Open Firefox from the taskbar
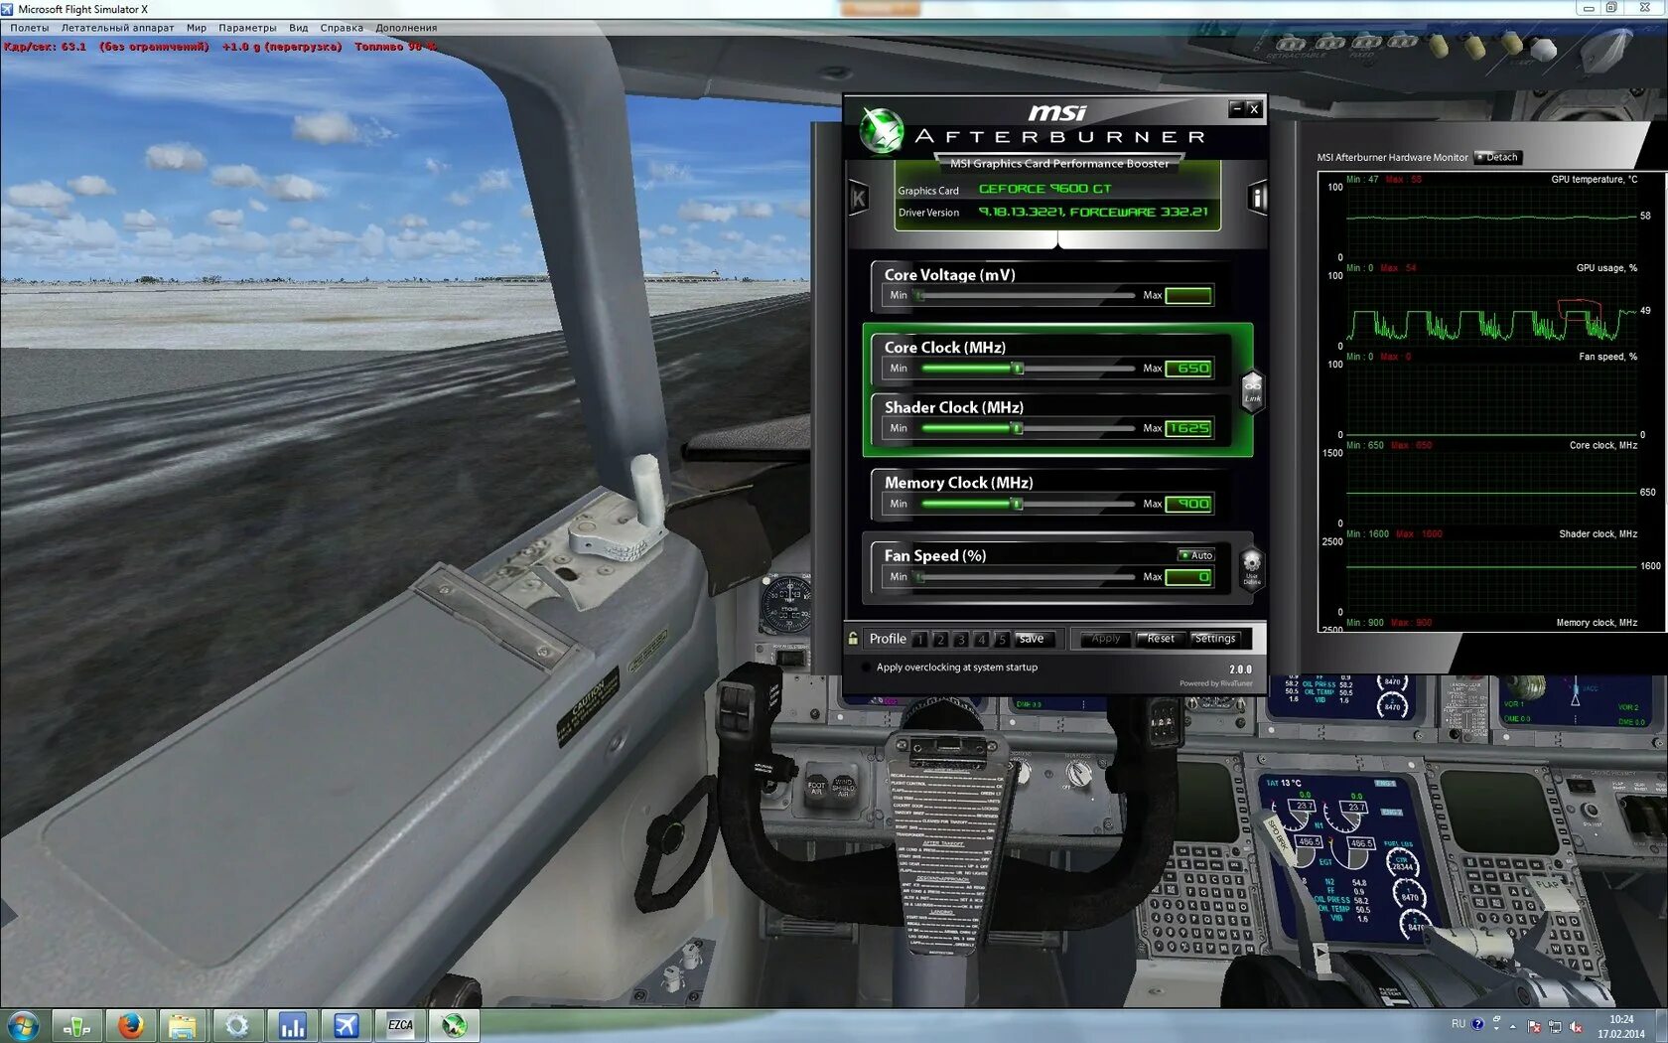This screenshot has width=1668, height=1043. point(130,1026)
